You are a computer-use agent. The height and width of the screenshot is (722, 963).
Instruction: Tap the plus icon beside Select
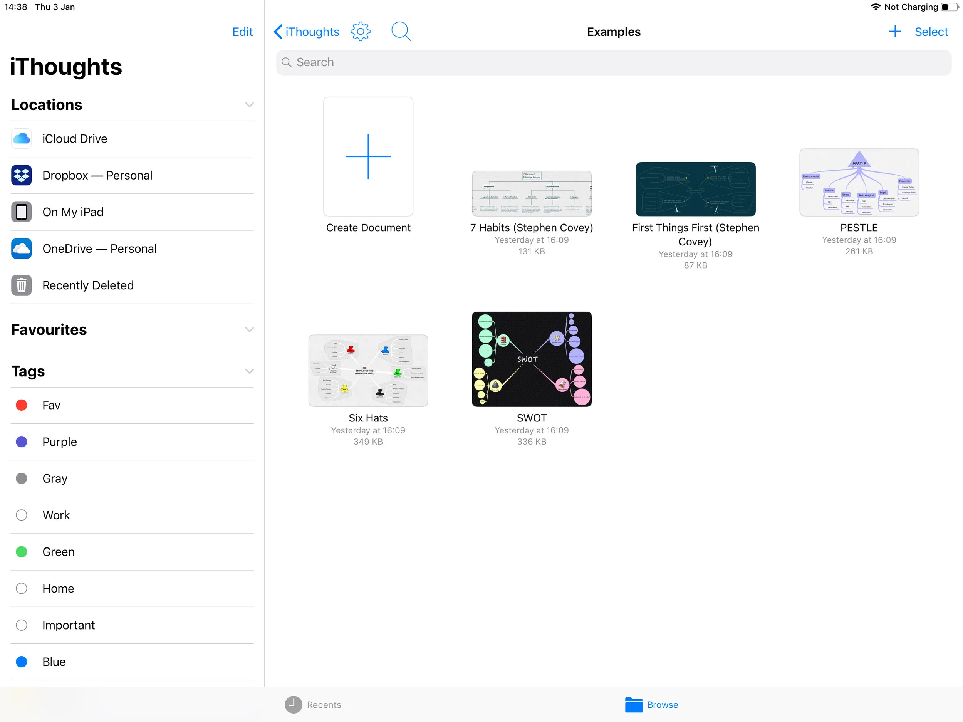click(894, 32)
